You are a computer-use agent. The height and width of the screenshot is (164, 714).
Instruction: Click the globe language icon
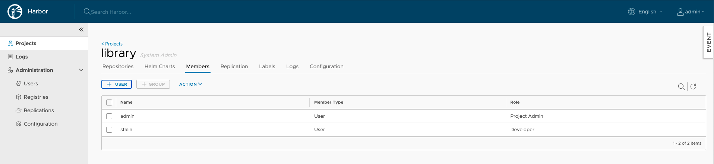(631, 12)
